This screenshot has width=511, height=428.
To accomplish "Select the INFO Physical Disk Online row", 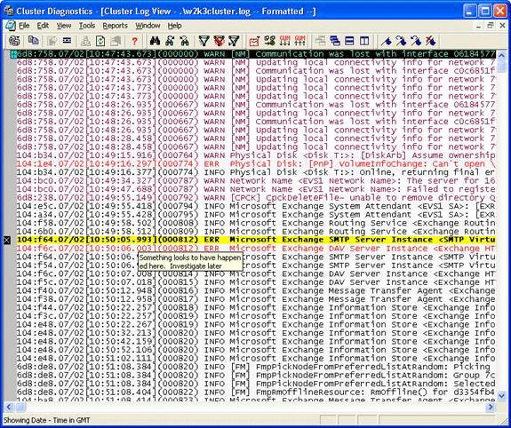I will pyautogui.click(x=256, y=172).
